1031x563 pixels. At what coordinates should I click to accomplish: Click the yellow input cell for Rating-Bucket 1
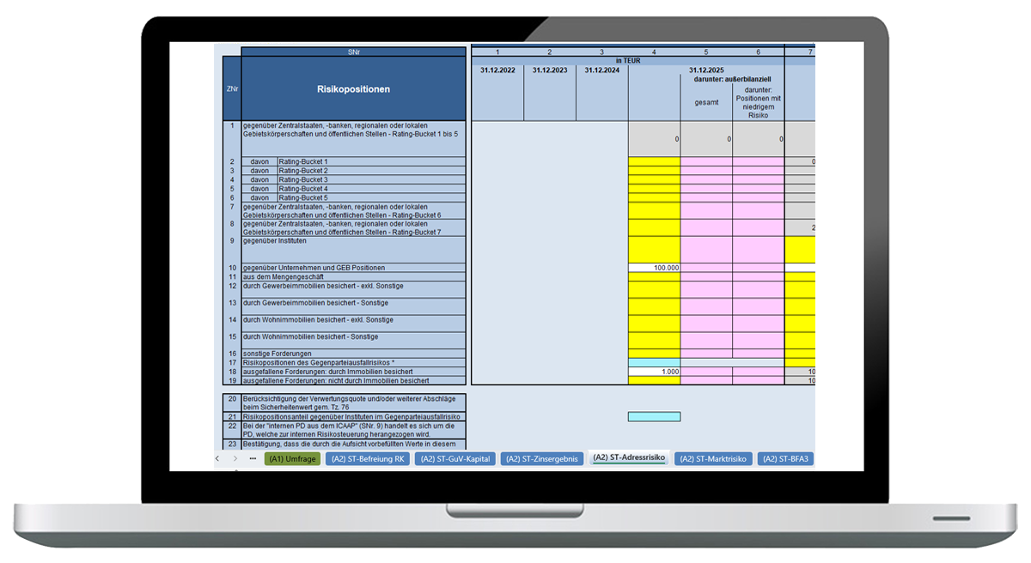pos(654,161)
